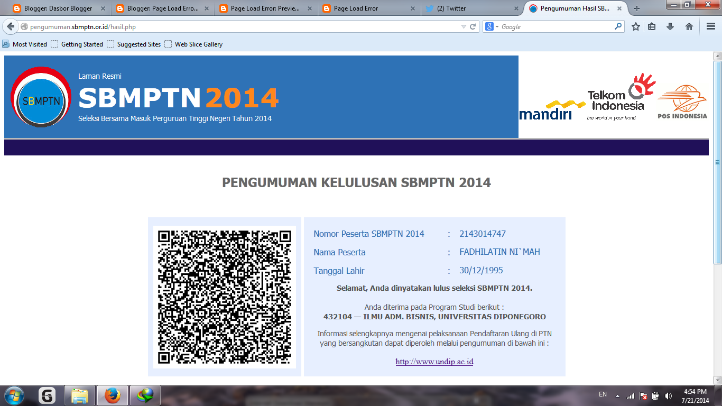The image size is (722, 406).
Task: Click the search magnifier icon
Action: [x=618, y=26]
